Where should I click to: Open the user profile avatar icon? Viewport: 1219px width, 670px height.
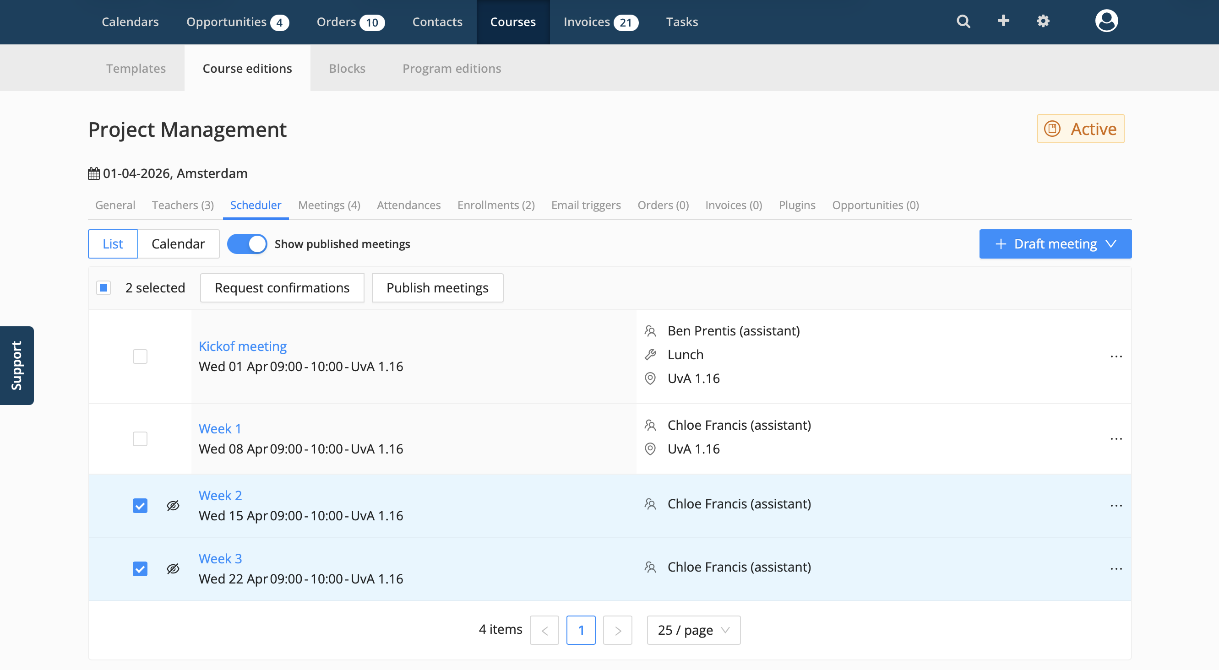click(1106, 21)
